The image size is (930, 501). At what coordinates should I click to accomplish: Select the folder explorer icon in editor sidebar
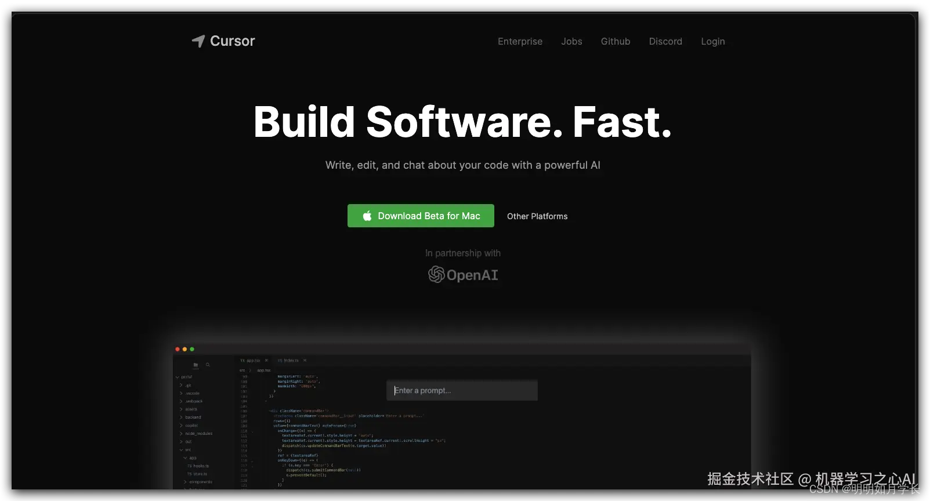tap(196, 365)
